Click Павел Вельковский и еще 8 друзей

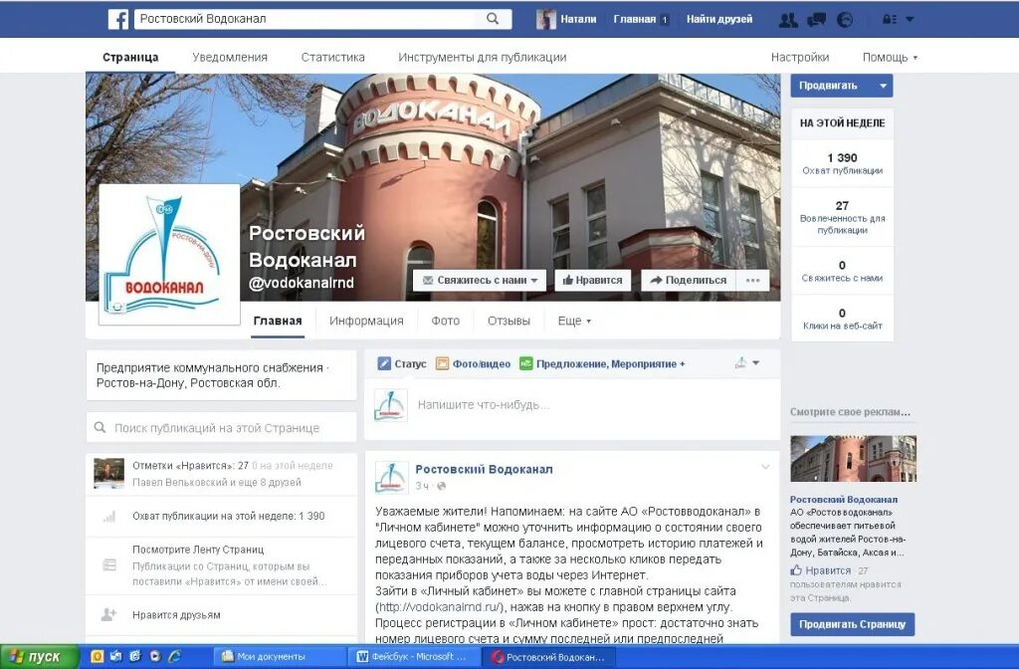(x=217, y=483)
